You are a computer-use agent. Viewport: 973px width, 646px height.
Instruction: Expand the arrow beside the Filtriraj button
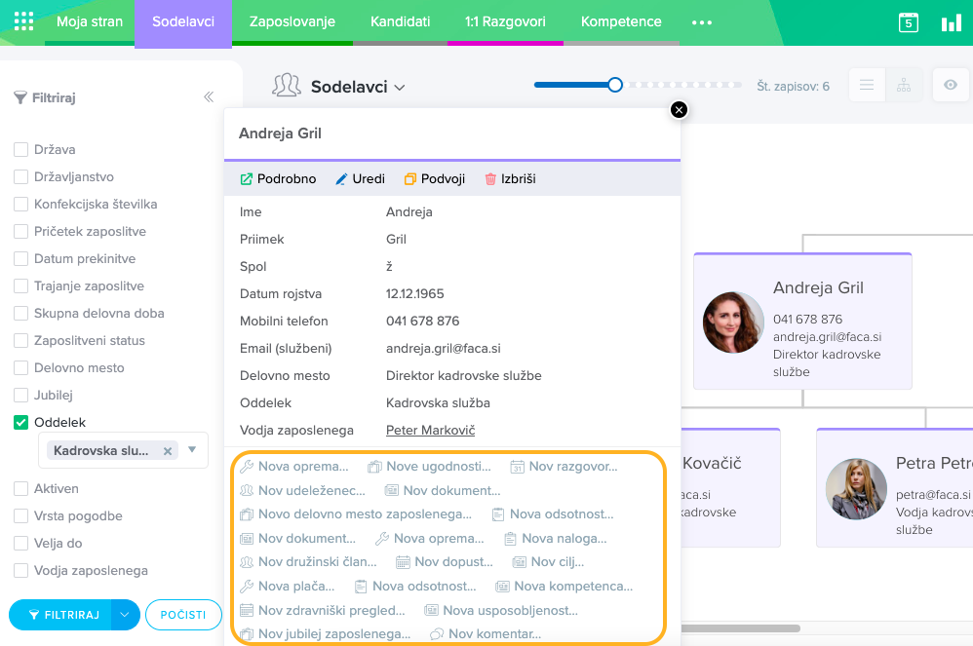click(x=125, y=615)
